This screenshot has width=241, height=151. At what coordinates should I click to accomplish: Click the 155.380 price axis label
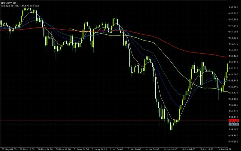click(x=233, y=99)
